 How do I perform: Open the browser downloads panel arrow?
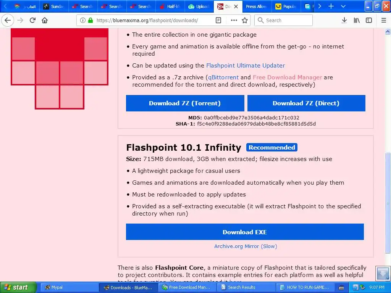tap(344, 20)
